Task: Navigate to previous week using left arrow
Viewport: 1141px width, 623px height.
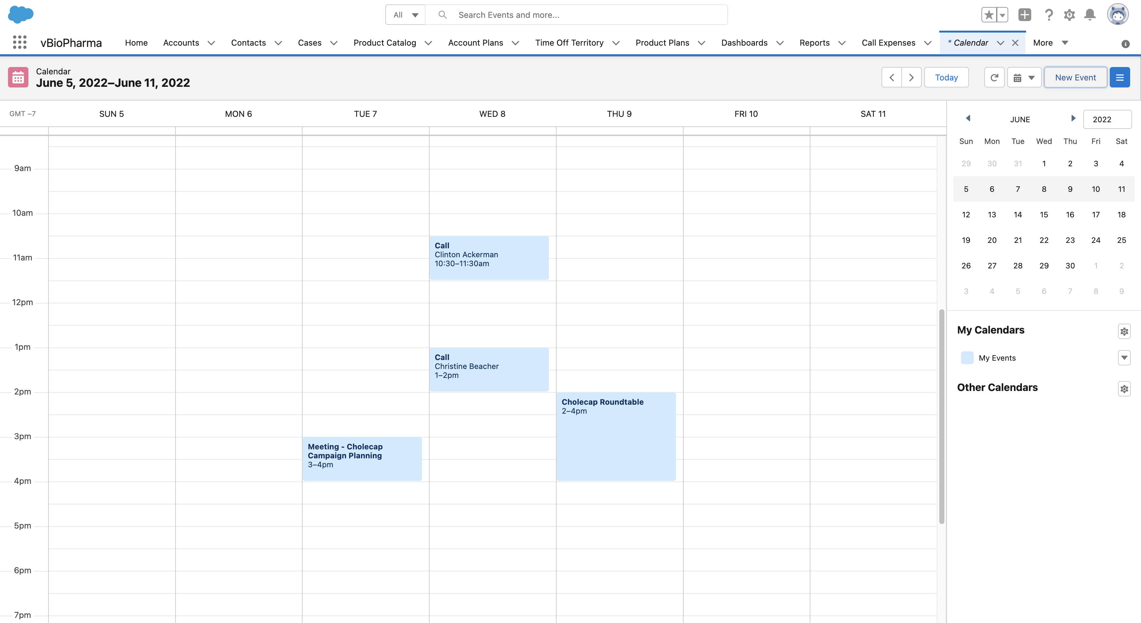Action: (x=892, y=77)
